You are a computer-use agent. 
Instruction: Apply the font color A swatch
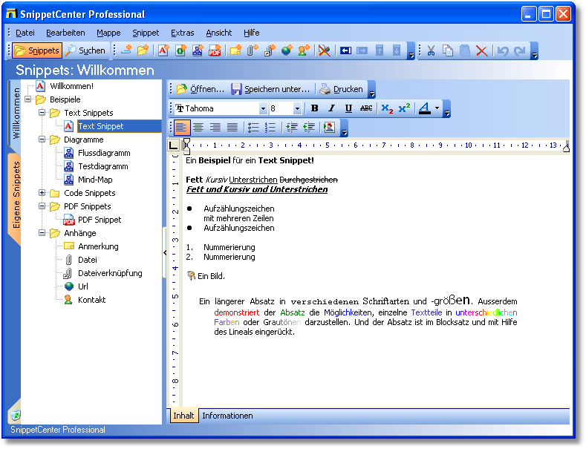(425, 108)
